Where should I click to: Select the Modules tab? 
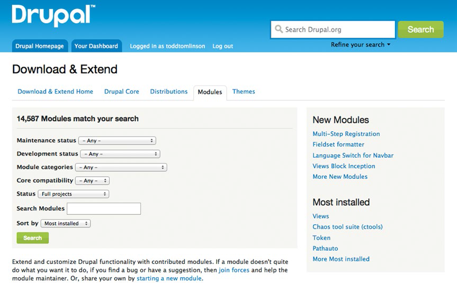click(x=210, y=92)
